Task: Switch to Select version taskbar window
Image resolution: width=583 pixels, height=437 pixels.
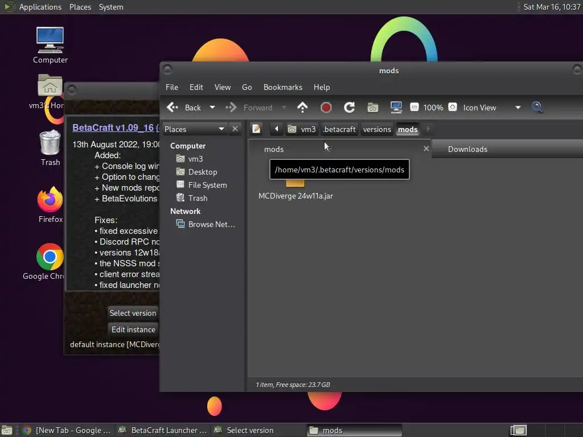Action: click(x=258, y=430)
